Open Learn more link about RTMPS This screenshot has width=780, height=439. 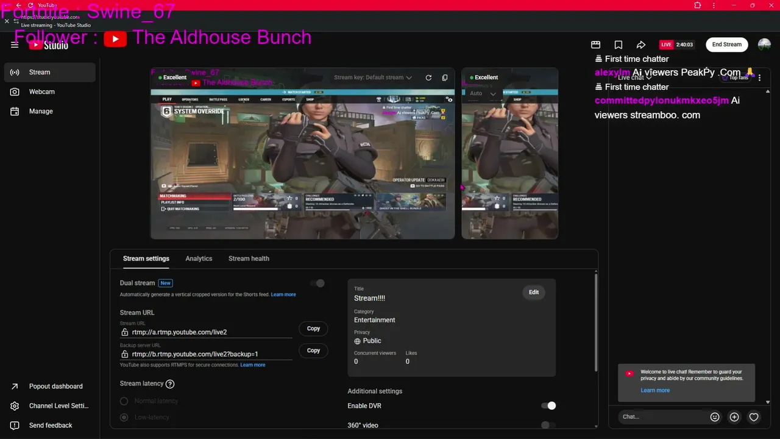(253, 365)
